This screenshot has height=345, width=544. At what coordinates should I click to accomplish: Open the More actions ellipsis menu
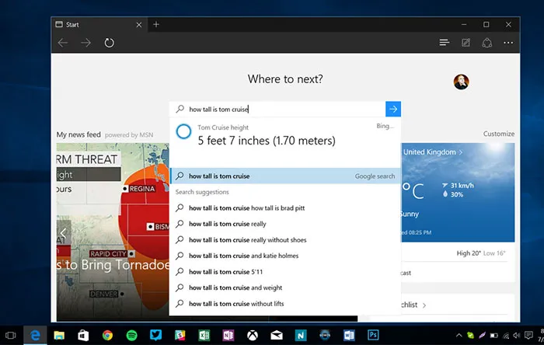[508, 43]
